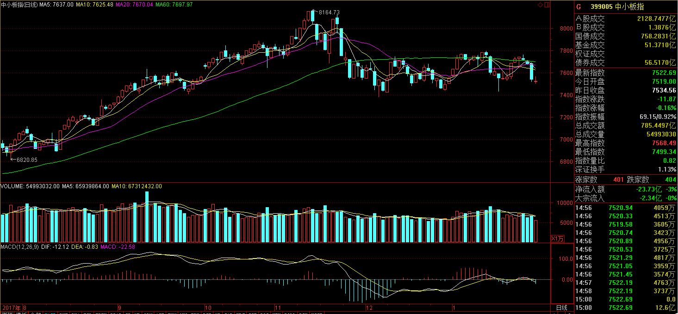Click the B股成交 row

[626, 27]
